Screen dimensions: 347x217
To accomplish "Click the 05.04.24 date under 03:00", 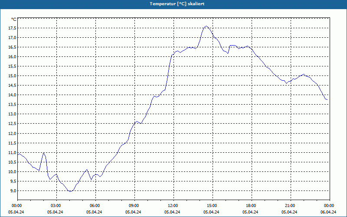I will (x=55, y=212).
